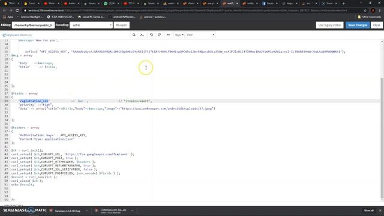Click the Editing file path field
The width and height of the screenshot is (384, 216).
click(x=33, y=25)
